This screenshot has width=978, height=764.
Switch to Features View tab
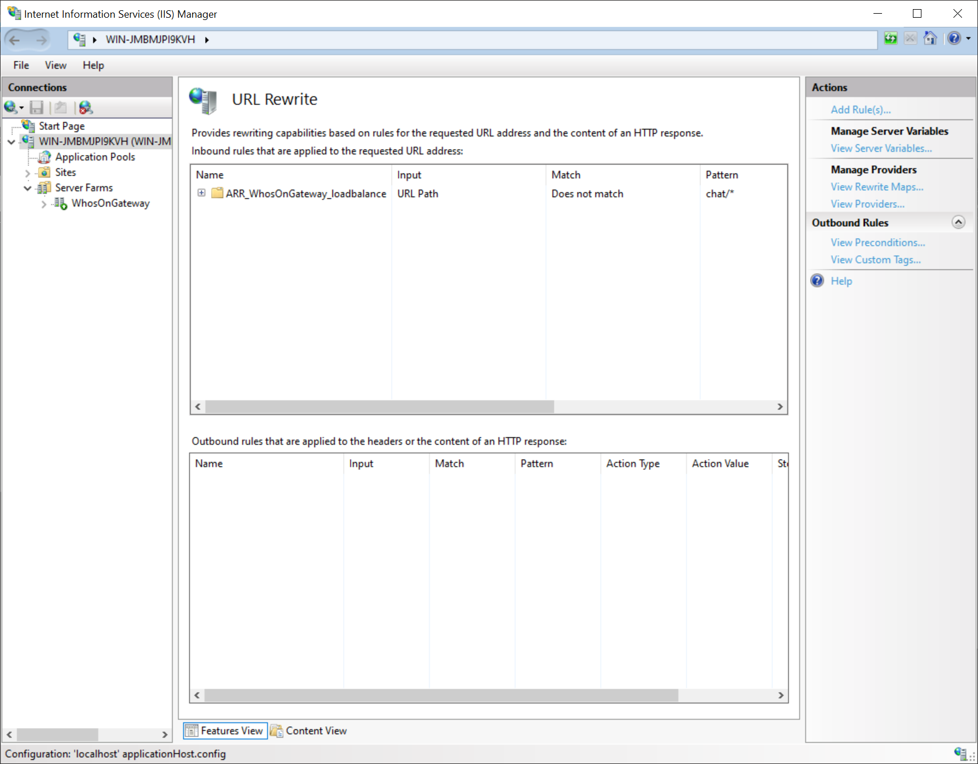point(225,731)
